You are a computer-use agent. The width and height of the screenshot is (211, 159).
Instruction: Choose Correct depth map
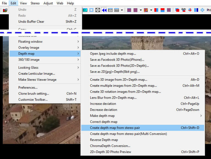[x=143, y=122]
